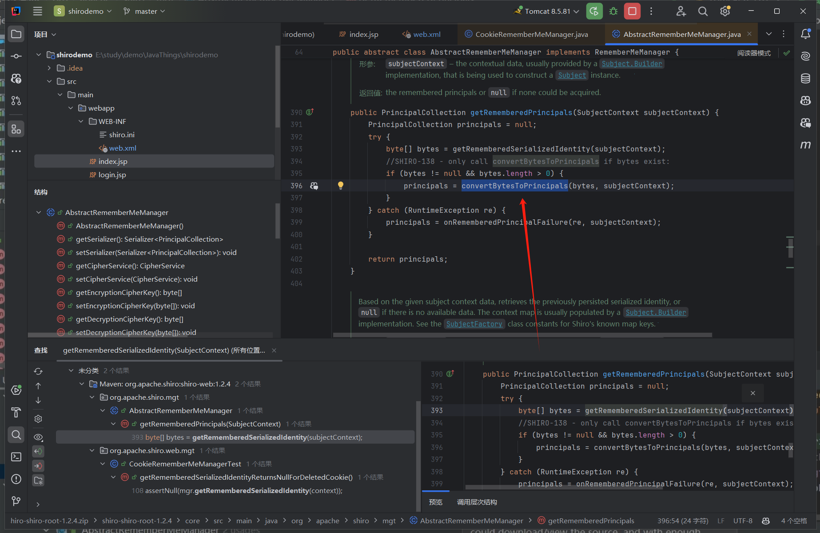
Task: Switch to index.jsp editor tab
Action: point(358,34)
